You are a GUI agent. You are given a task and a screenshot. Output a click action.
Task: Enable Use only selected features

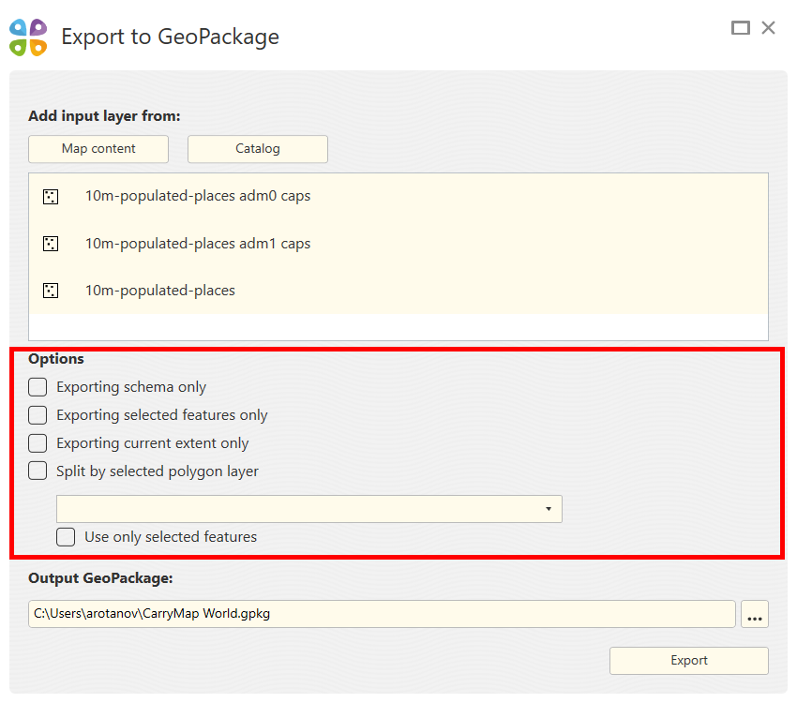tap(66, 536)
